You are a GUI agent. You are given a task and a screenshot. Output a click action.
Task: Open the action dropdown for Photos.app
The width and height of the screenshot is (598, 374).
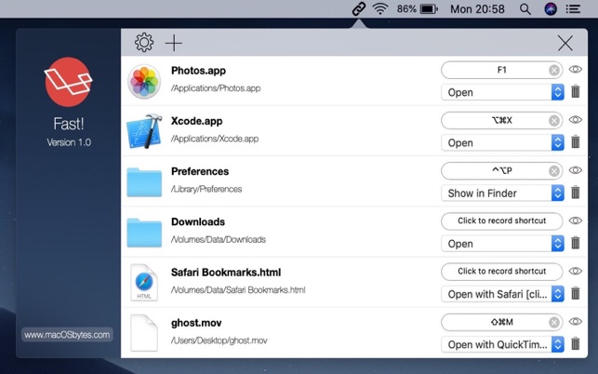tap(502, 92)
